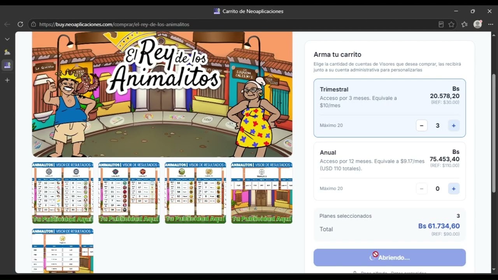Screen dimensions: 498x280
Task: Decrease Trimestral quantity with minus button
Action: click(x=421, y=126)
